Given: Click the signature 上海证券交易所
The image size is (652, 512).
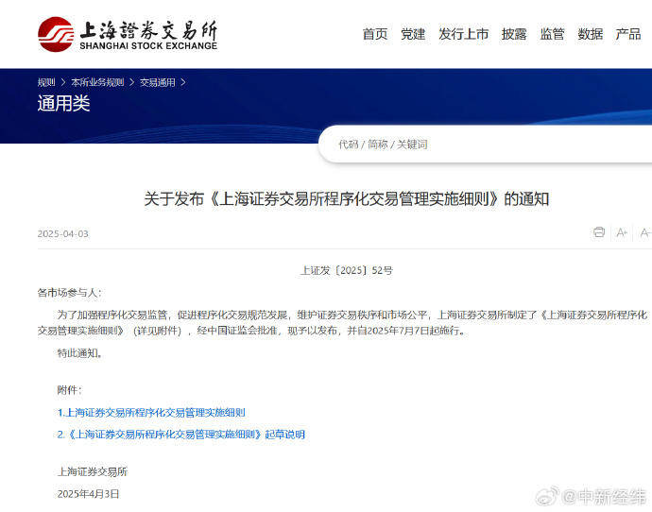Looking at the screenshot, I should (x=93, y=471).
